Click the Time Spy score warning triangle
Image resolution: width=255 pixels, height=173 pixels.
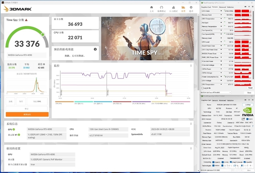(26, 20)
